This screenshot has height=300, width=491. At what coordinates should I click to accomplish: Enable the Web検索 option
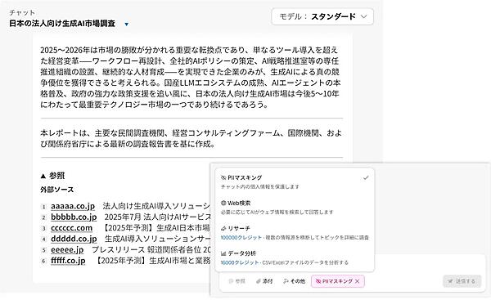pos(295,207)
